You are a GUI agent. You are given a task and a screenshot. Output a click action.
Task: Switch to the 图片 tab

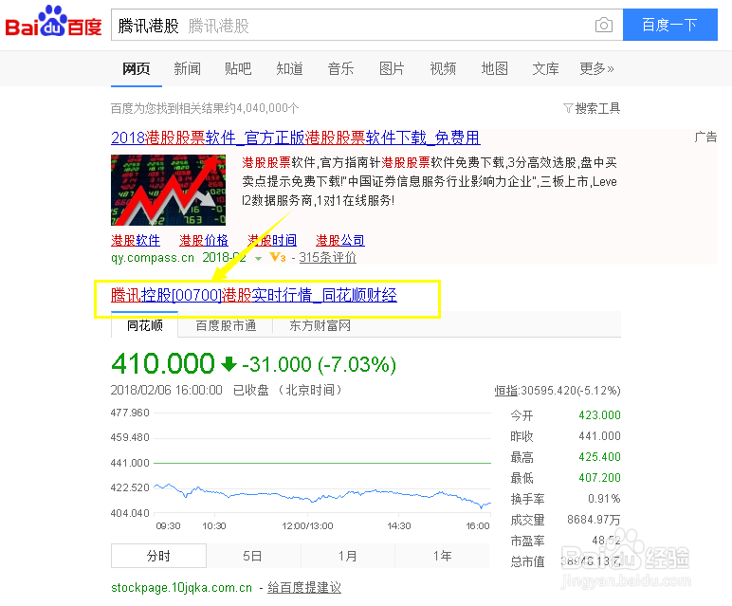tap(392, 68)
